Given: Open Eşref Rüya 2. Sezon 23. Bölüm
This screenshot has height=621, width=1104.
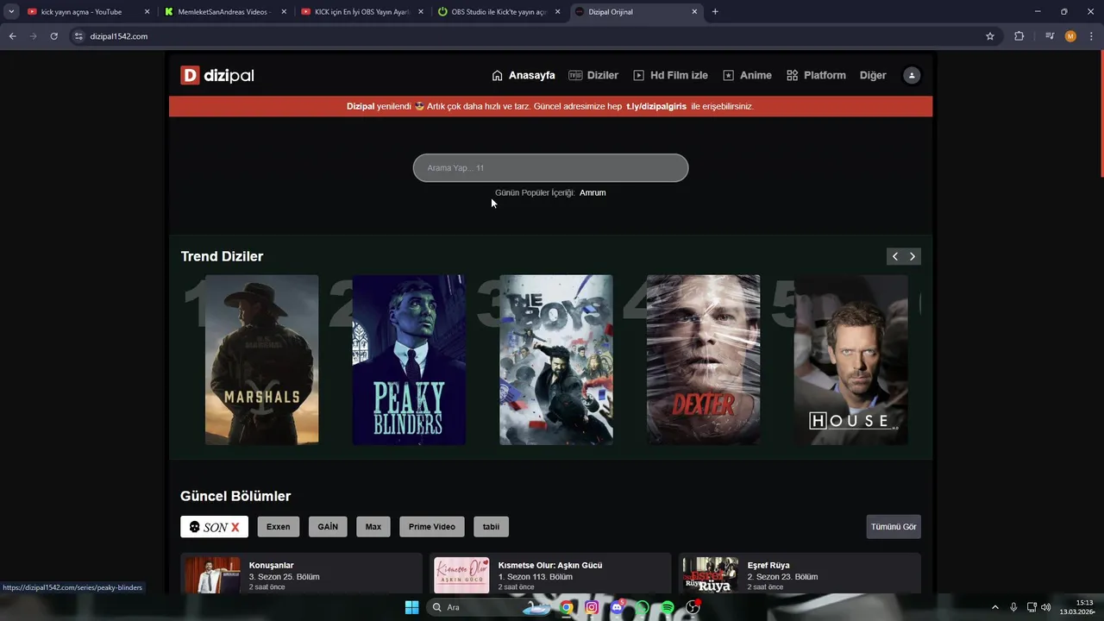Looking at the screenshot, I should click(x=800, y=574).
